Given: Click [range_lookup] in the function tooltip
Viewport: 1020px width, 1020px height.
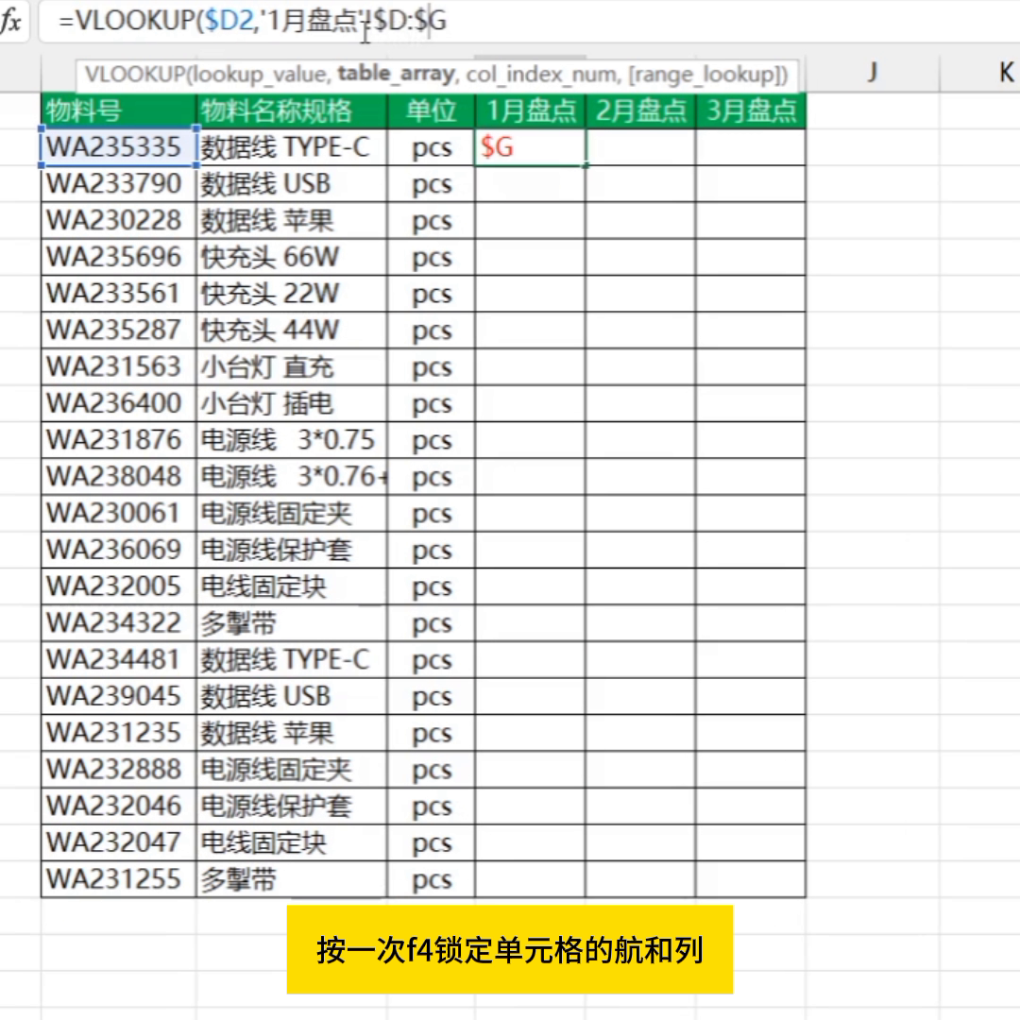Looking at the screenshot, I should (x=704, y=75).
